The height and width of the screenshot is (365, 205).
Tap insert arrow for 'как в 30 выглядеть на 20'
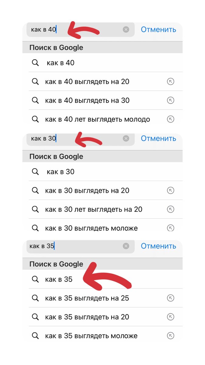tap(171, 190)
